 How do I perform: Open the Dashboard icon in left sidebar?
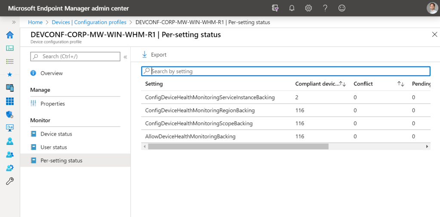tap(9, 48)
